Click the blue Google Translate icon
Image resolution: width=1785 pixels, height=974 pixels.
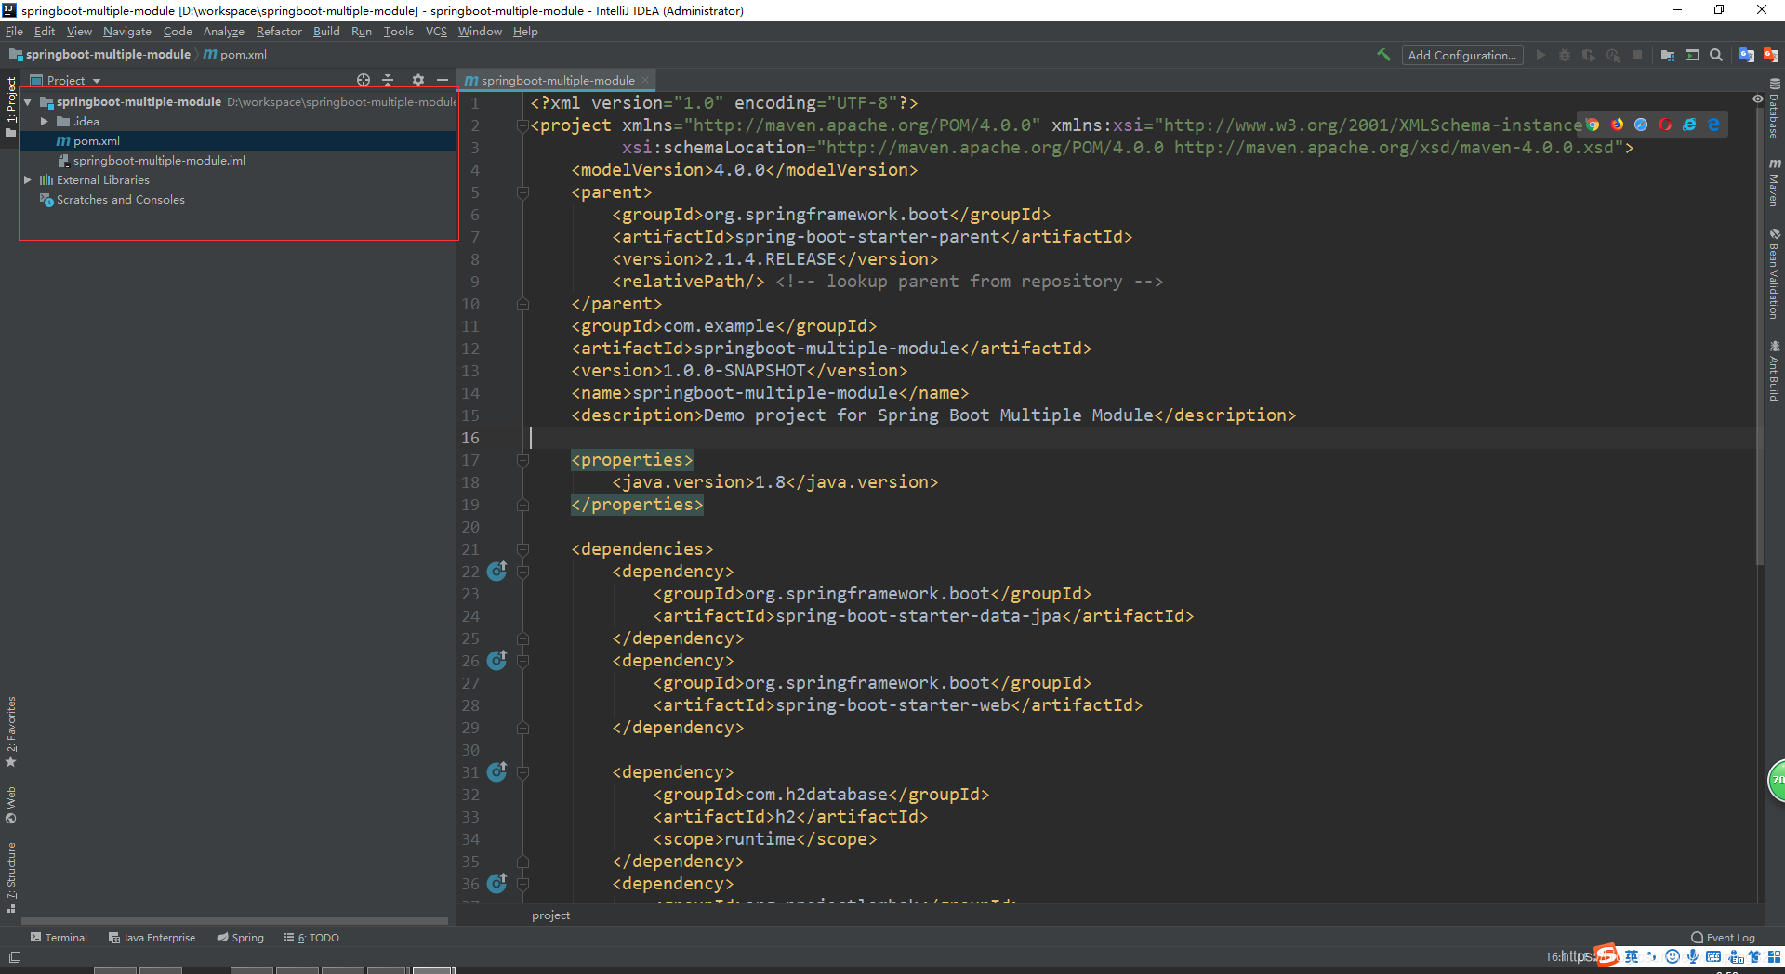tap(1747, 55)
